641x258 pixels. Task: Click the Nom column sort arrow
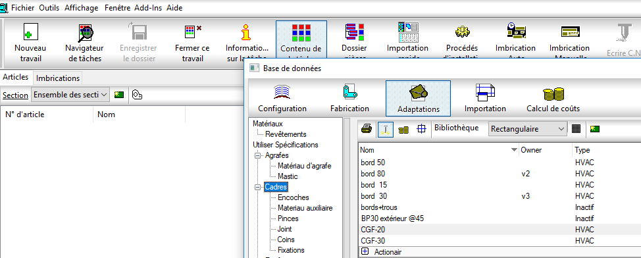(x=514, y=150)
